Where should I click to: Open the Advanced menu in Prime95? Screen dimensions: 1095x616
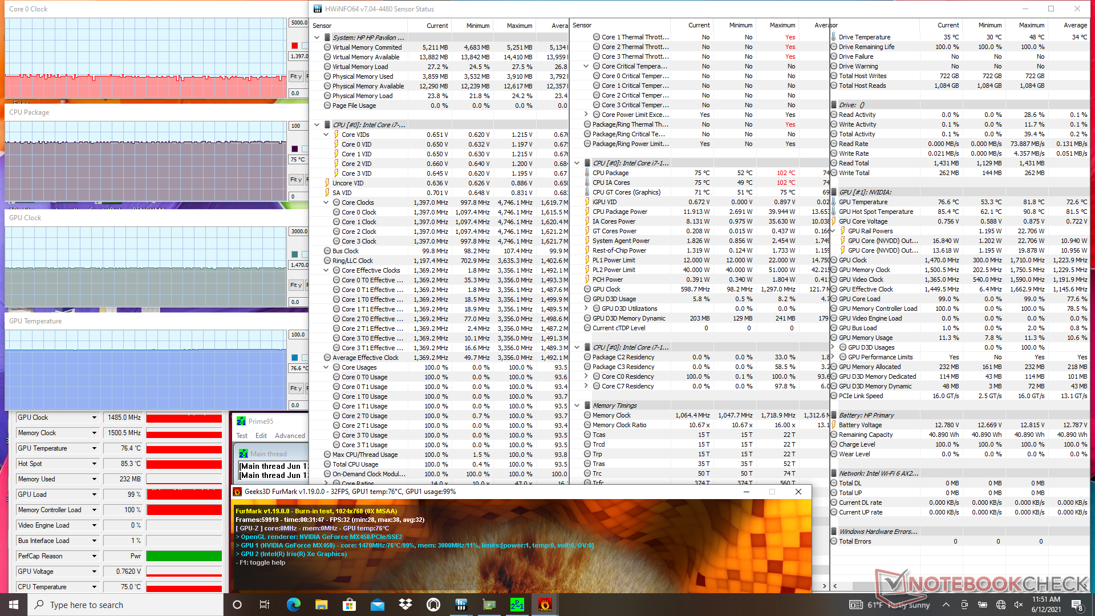290,436
